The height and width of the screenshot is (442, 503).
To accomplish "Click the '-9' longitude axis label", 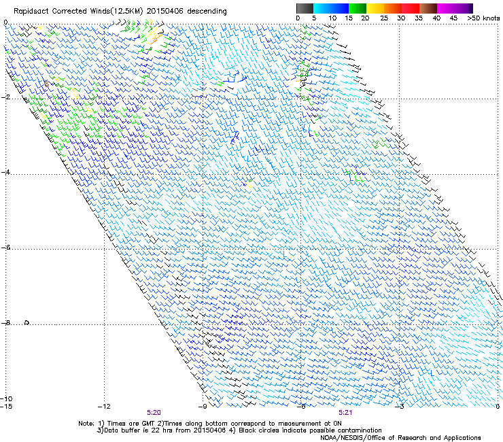I will (202, 407).
